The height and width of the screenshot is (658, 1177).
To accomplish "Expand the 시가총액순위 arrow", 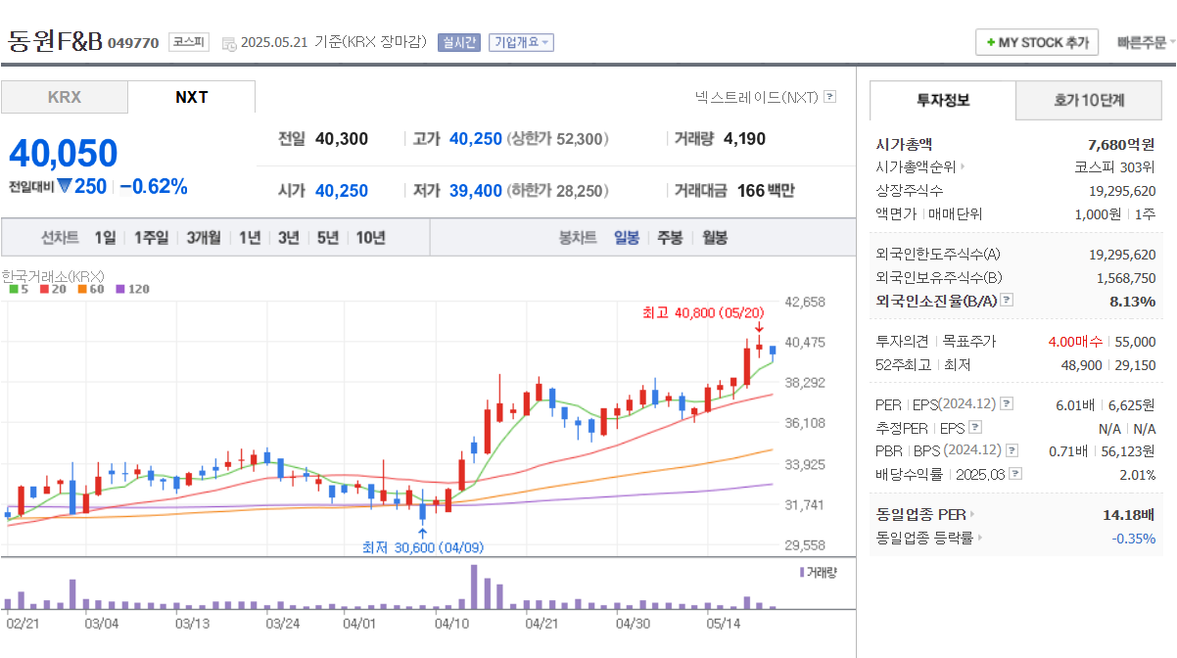I will (963, 167).
